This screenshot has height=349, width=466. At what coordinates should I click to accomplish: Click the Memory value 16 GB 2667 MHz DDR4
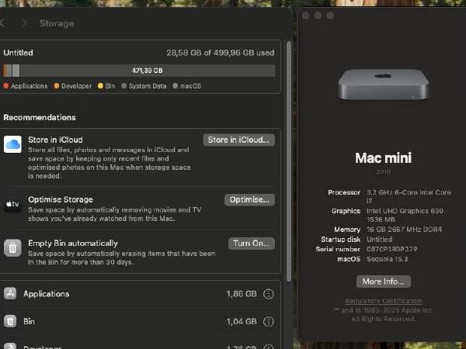pyautogui.click(x=404, y=230)
